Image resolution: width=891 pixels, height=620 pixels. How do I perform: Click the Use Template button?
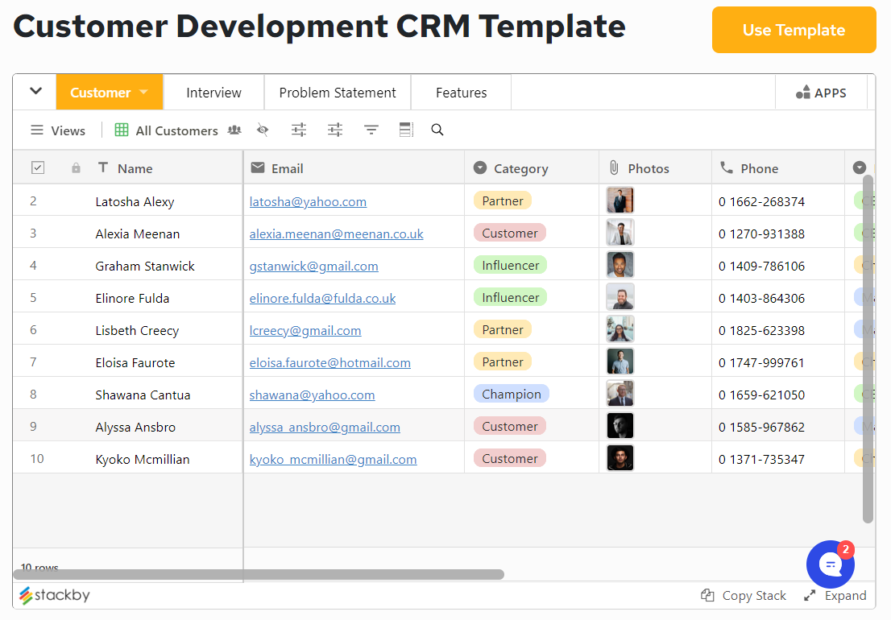click(x=794, y=30)
